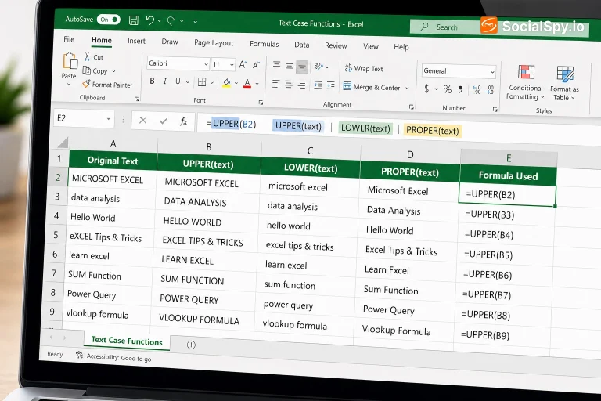Toggle the AutoSave switch

(x=109, y=19)
